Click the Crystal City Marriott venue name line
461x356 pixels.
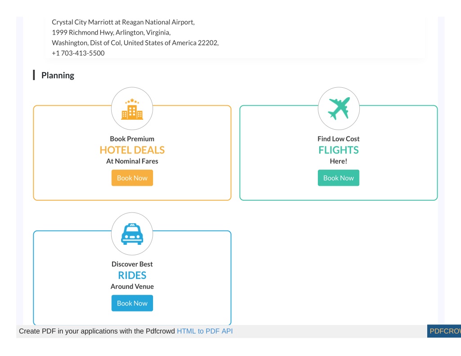tap(123, 22)
